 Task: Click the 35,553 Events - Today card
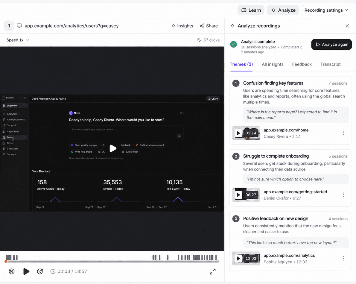click(x=126, y=193)
